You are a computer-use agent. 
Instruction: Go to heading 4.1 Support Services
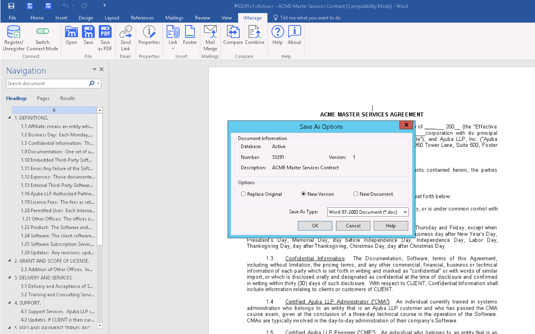coord(58,311)
